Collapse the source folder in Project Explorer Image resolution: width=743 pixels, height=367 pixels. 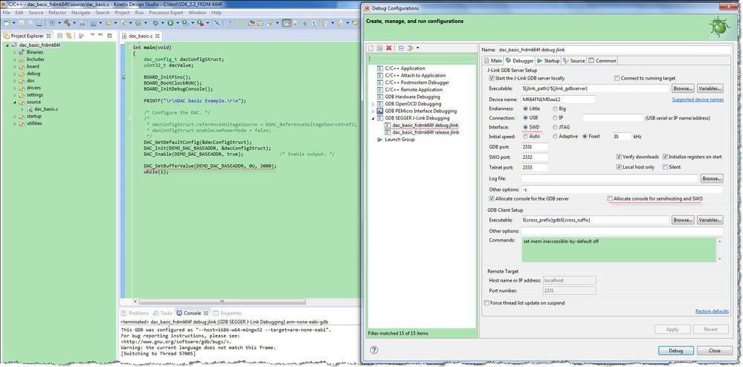(x=15, y=102)
